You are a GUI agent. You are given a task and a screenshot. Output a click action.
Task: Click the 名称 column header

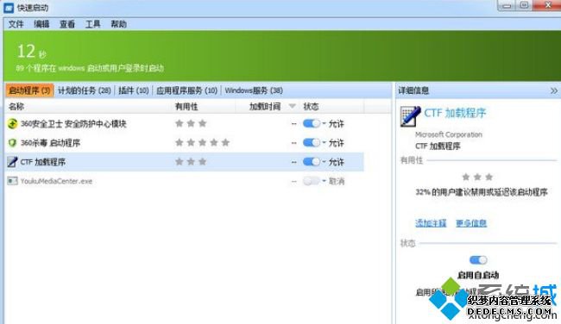click(16, 107)
